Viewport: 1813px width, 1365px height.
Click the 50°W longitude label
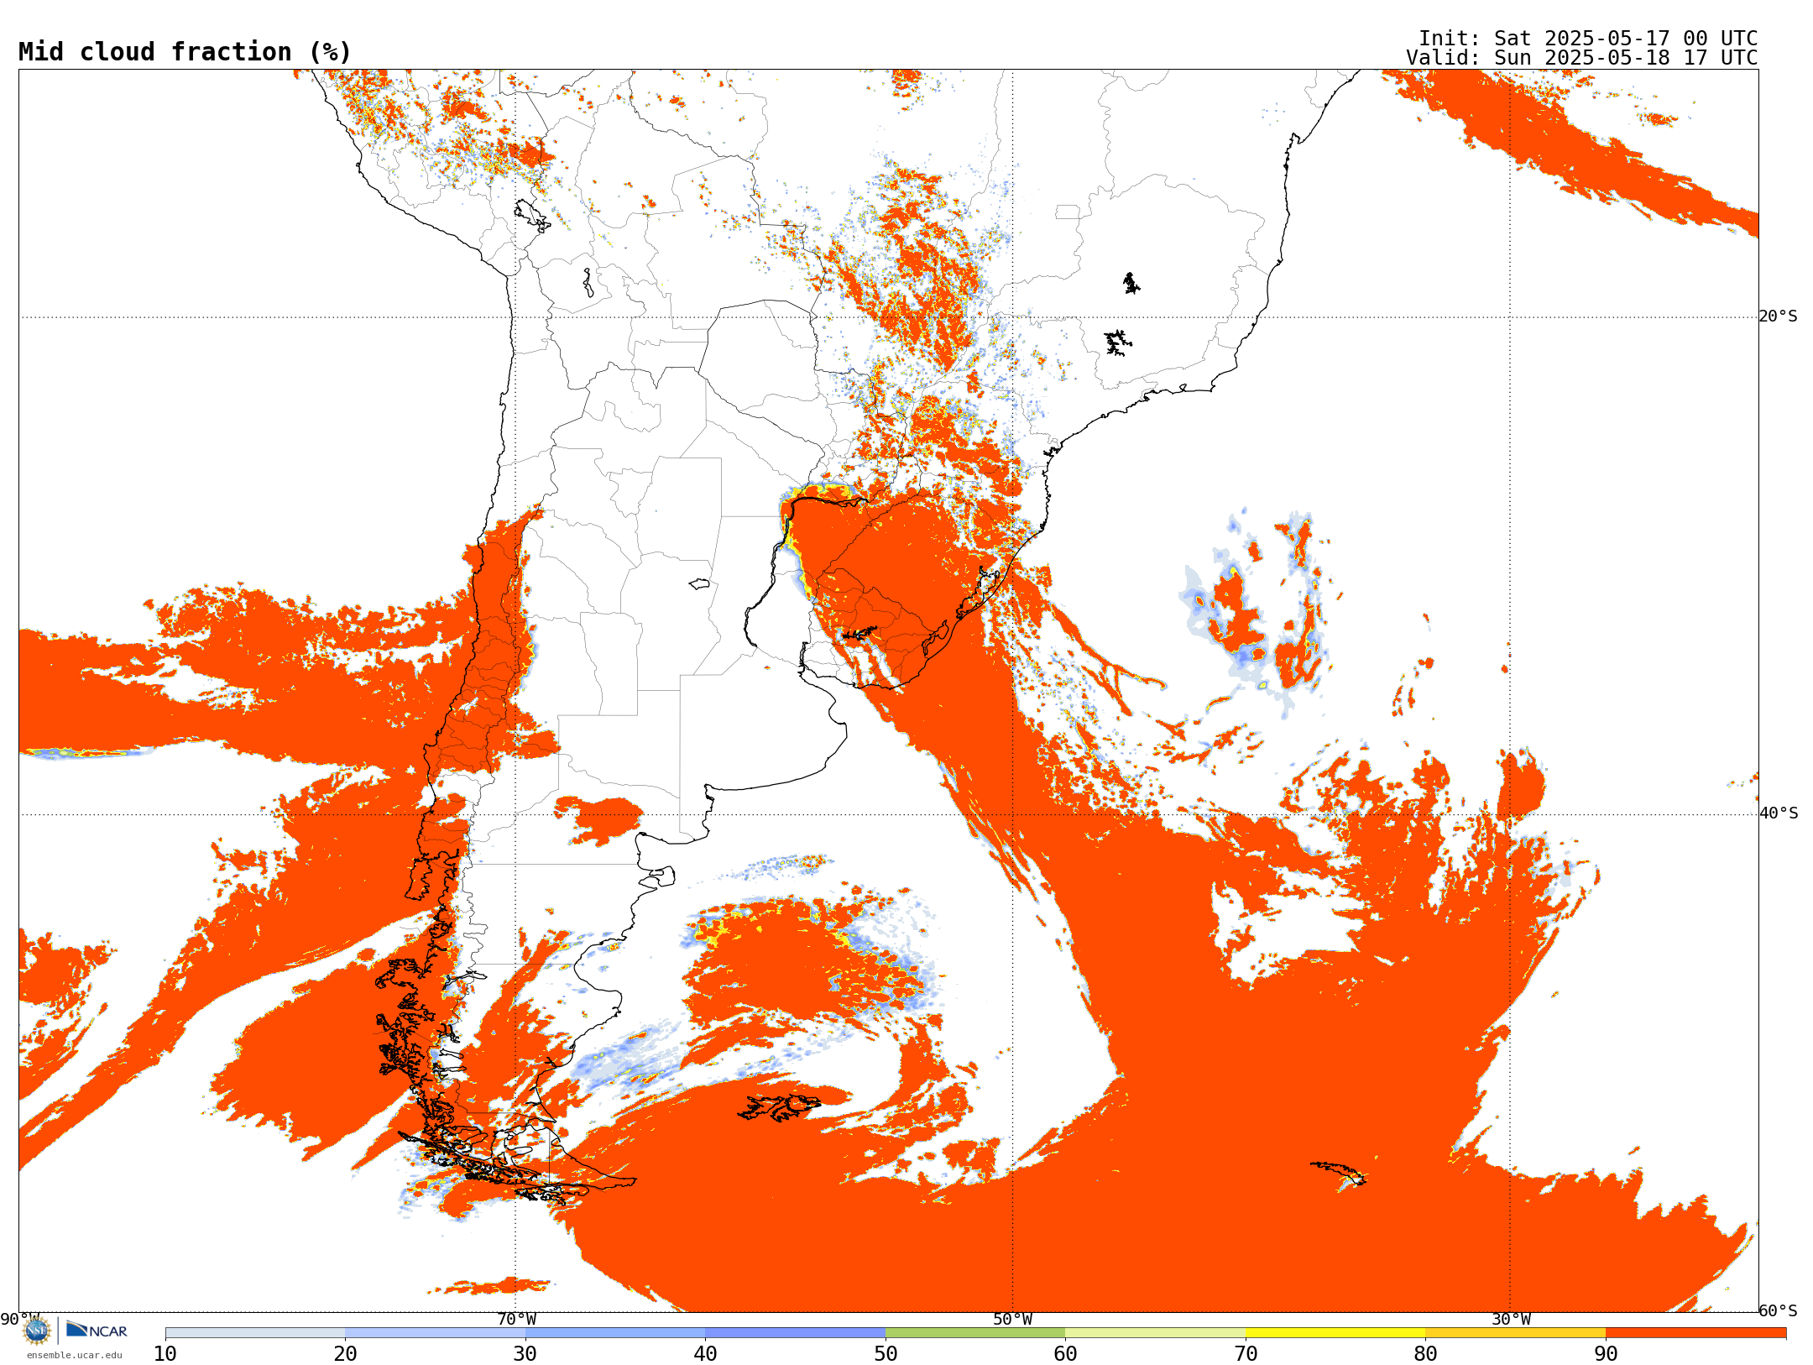[x=1013, y=1320]
